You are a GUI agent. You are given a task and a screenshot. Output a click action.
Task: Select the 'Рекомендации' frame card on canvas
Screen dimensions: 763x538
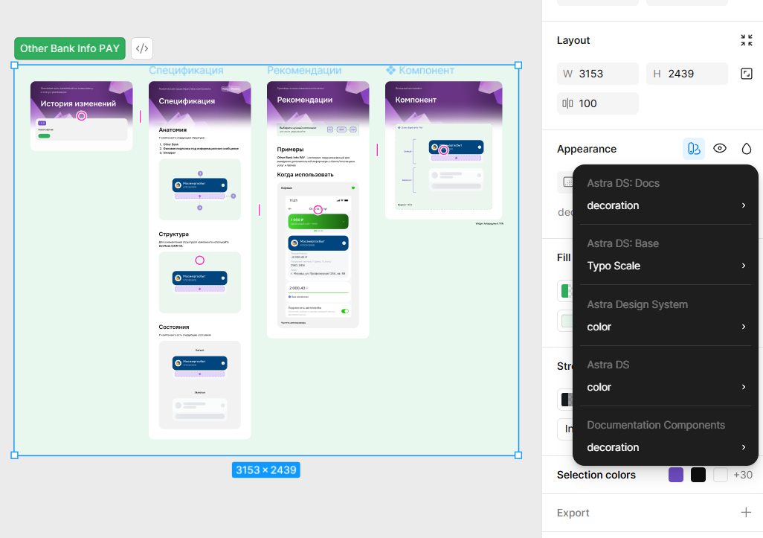318,209
